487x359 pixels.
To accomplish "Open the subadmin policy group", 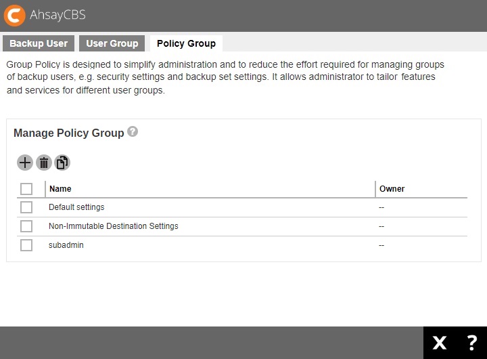I will coord(66,245).
